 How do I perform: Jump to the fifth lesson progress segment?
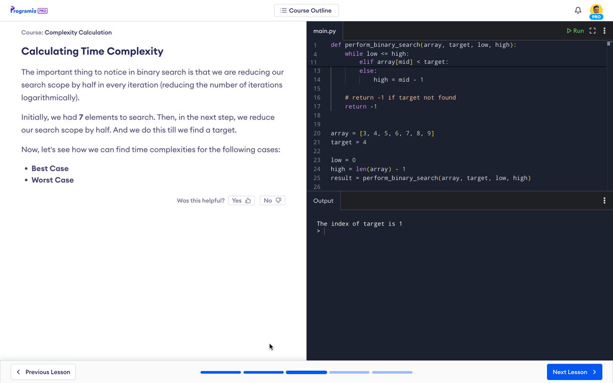pos(392,372)
